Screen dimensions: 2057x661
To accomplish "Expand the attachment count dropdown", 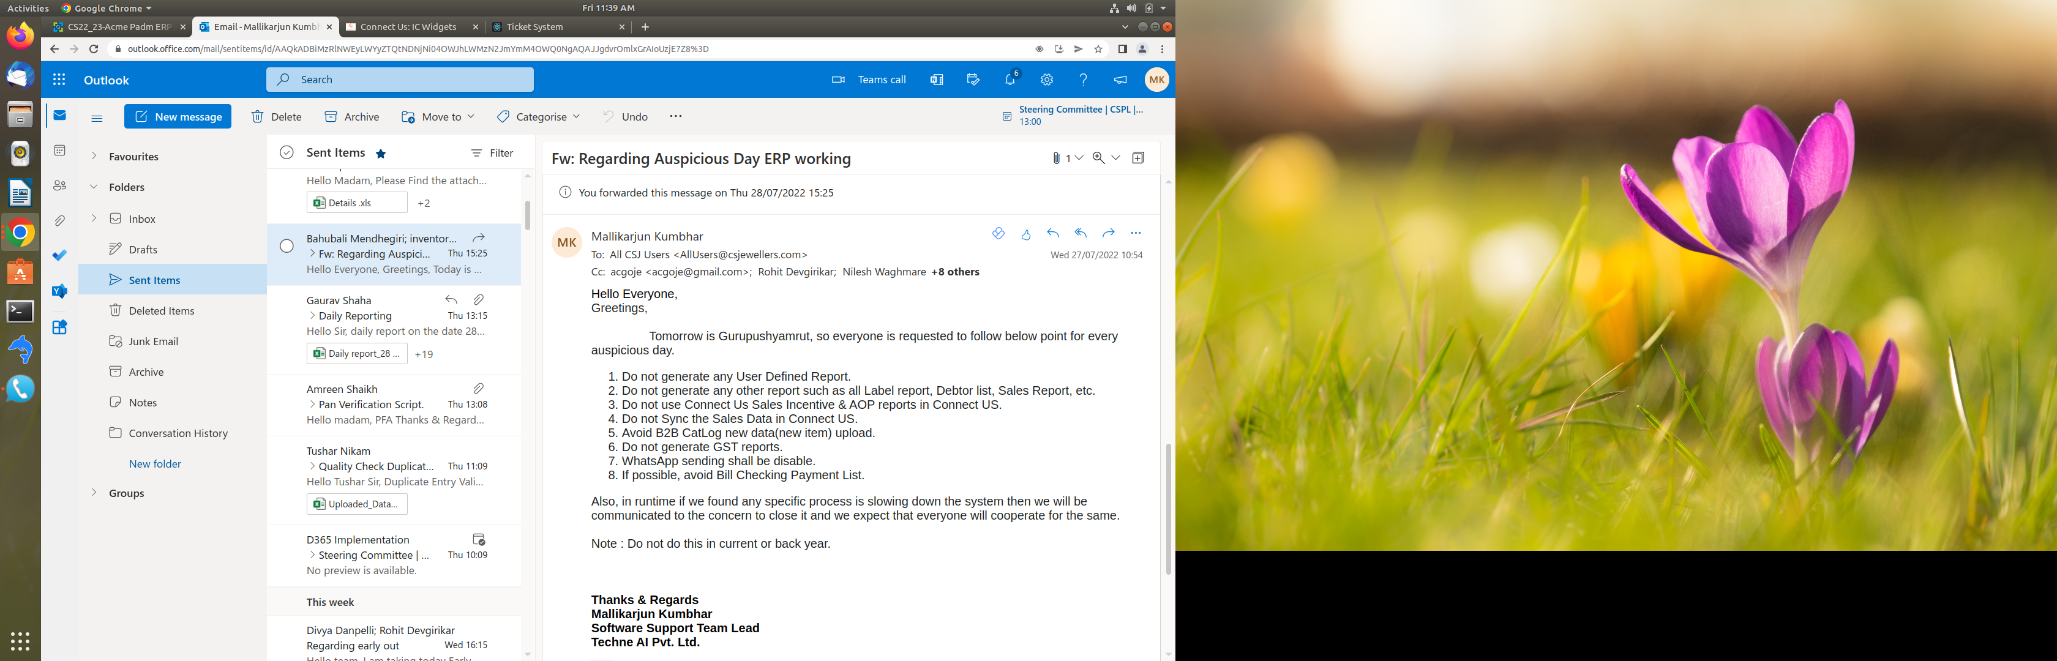I will pyautogui.click(x=1079, y=158).
